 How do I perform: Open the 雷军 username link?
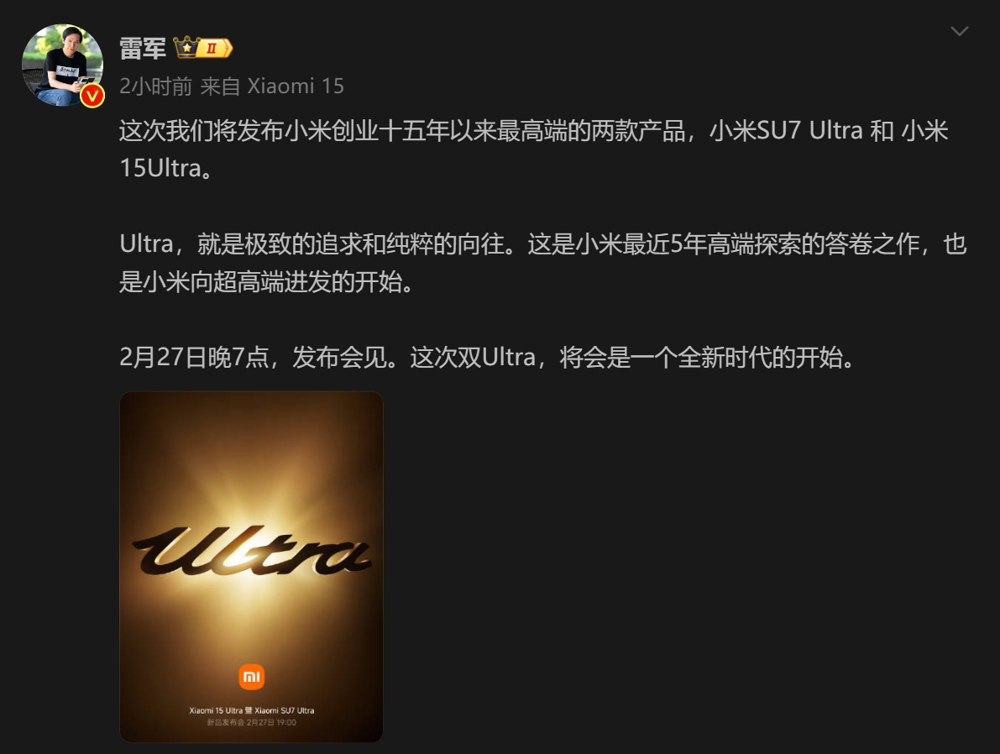[x=142, y=48]
